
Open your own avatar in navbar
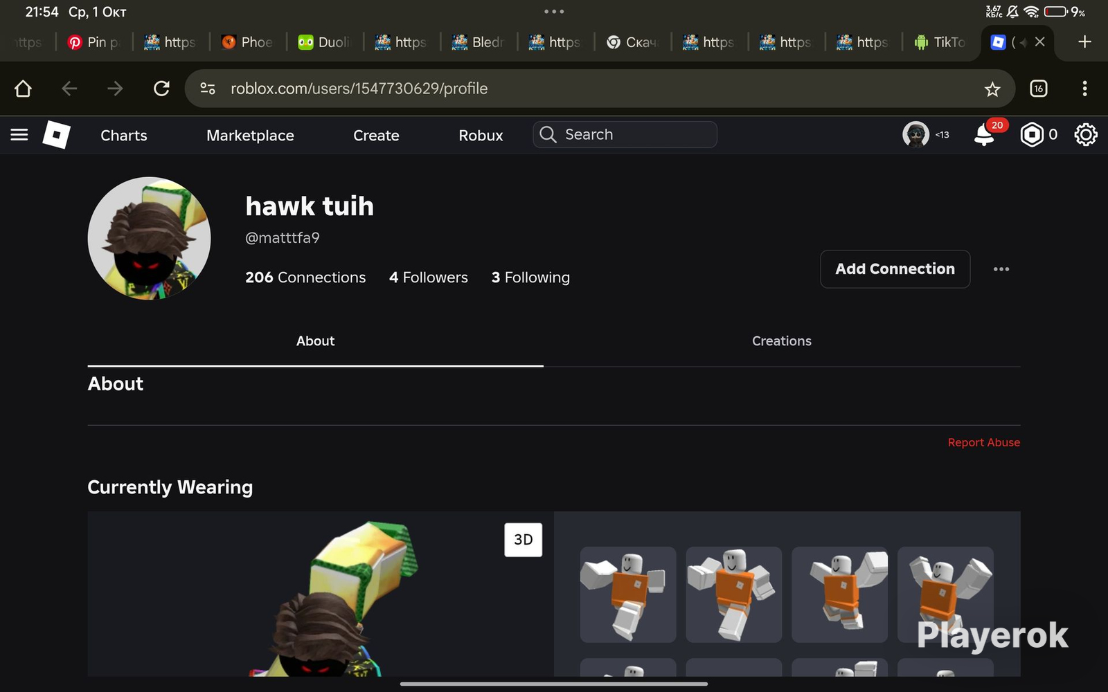(915, 134)
